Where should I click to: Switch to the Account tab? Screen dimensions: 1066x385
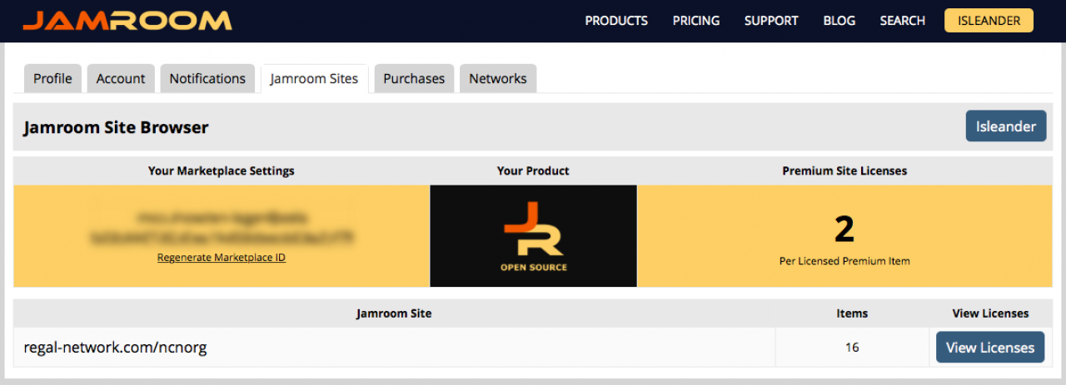pyautogui.click(x=121, y=78)
